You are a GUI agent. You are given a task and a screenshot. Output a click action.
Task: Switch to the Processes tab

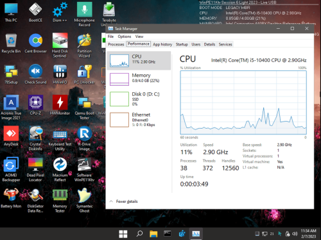click(116, 44)
